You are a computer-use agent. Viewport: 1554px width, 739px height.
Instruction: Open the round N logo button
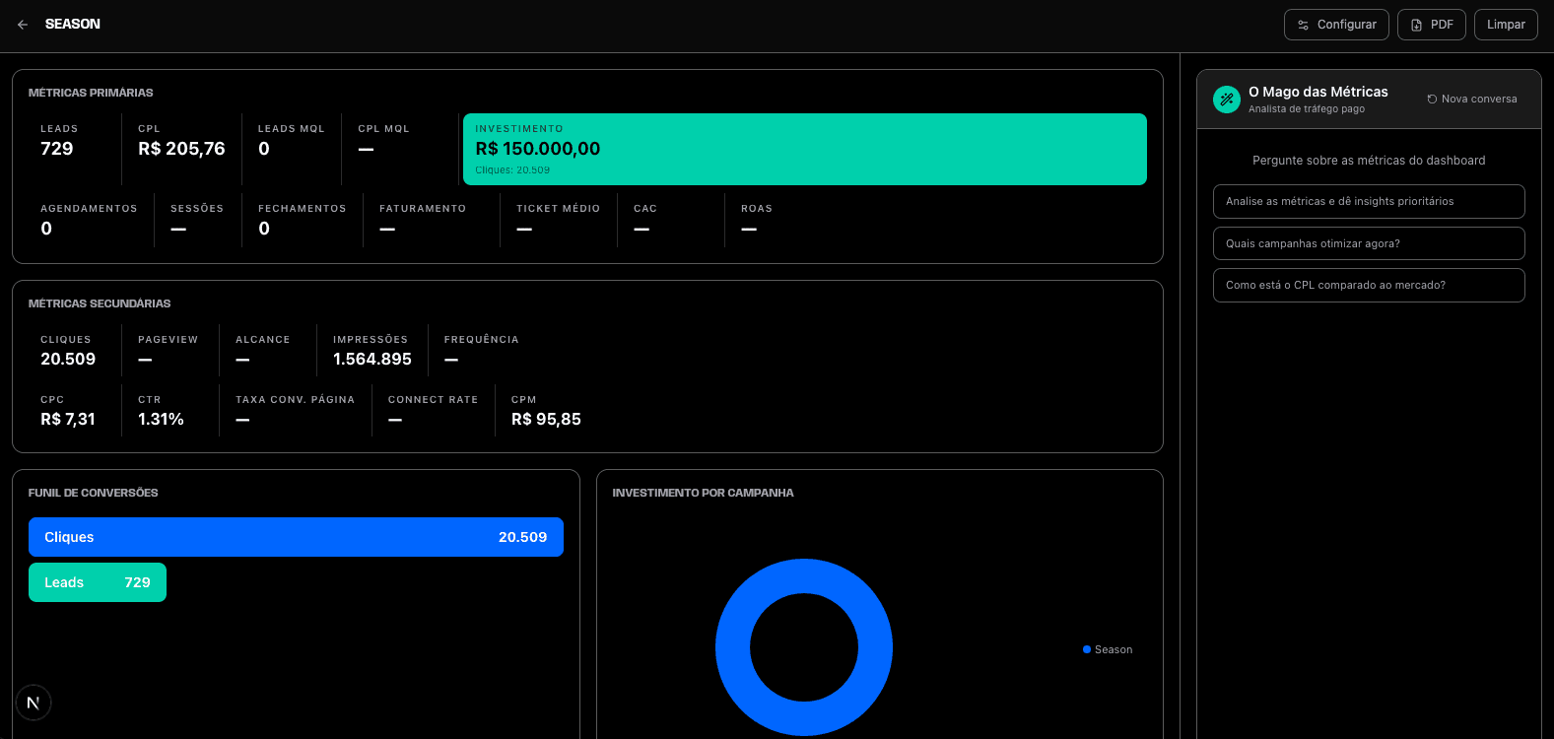34,703
